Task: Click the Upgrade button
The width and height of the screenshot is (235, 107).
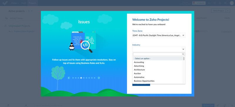Action: pyautogui.click(x=199, y=3)
